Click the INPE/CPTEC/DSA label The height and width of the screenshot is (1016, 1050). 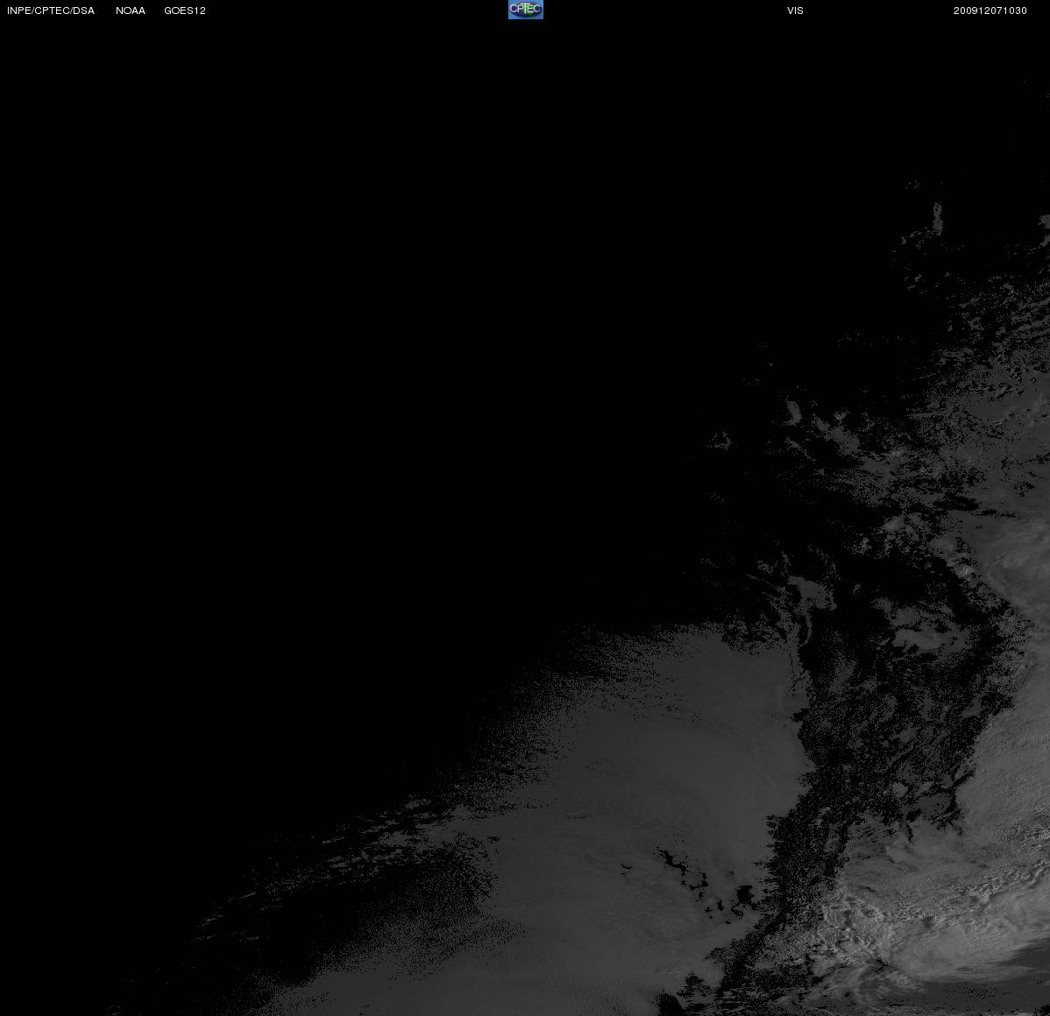[x=51, y=11]
